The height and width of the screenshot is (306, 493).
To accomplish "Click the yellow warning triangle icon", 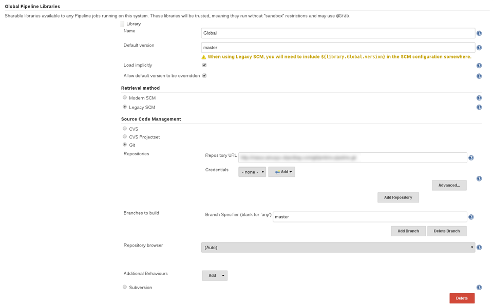I will pos(203,57).
